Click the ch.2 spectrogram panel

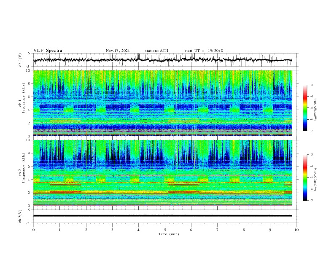click(x=162, y=173)
